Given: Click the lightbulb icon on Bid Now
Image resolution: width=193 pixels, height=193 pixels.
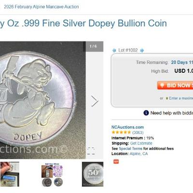Looking at the screenshot, I should tap(162, 85).
